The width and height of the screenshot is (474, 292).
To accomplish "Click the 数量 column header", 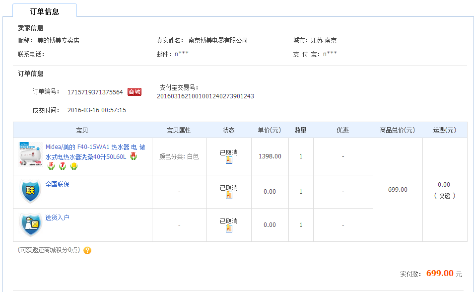I will tap(300, 130).
